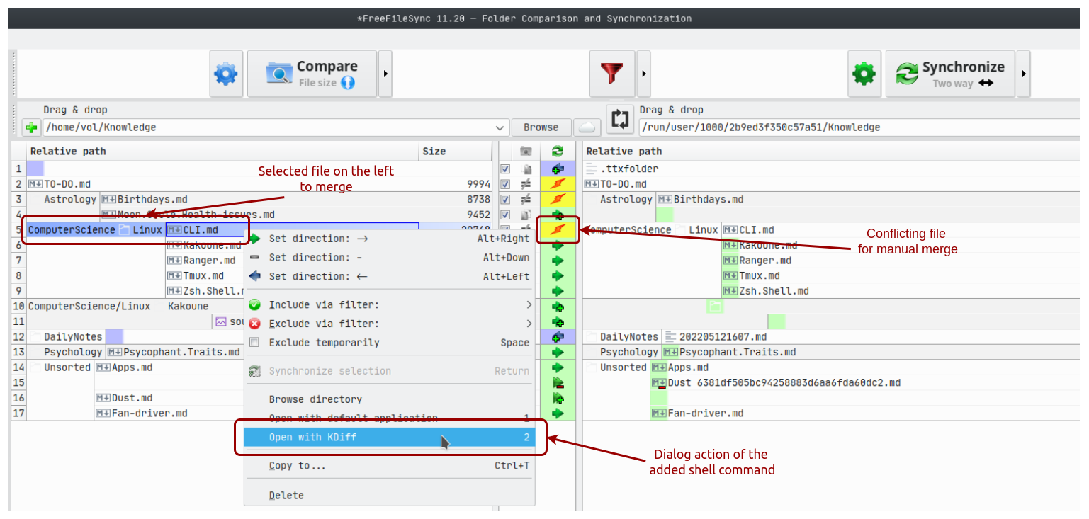This screenshot has height=519, width=1089.
Task: Sort by left Relative path column header
Action: click(222, 152)
